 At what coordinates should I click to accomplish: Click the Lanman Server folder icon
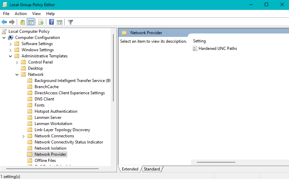click(30, 118)
